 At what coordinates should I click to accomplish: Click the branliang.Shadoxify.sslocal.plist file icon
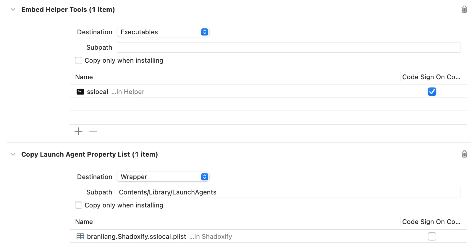80,236
